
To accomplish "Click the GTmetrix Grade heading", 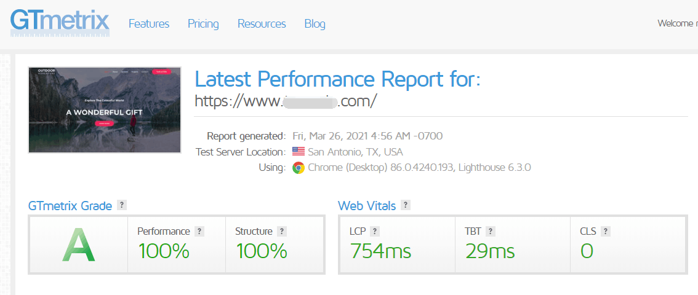I will click(70, 206).
